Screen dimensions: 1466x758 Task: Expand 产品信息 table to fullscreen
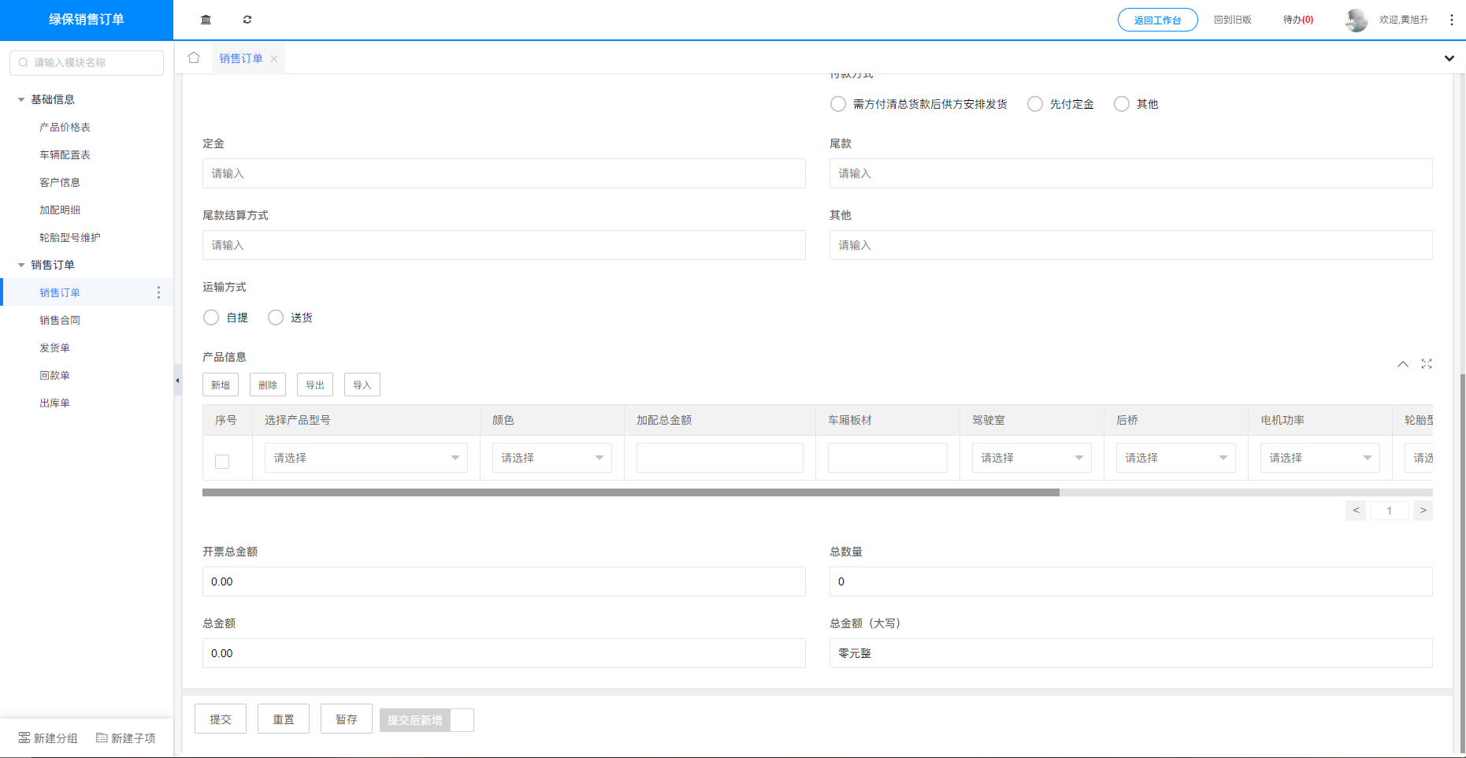point(1427,363)
